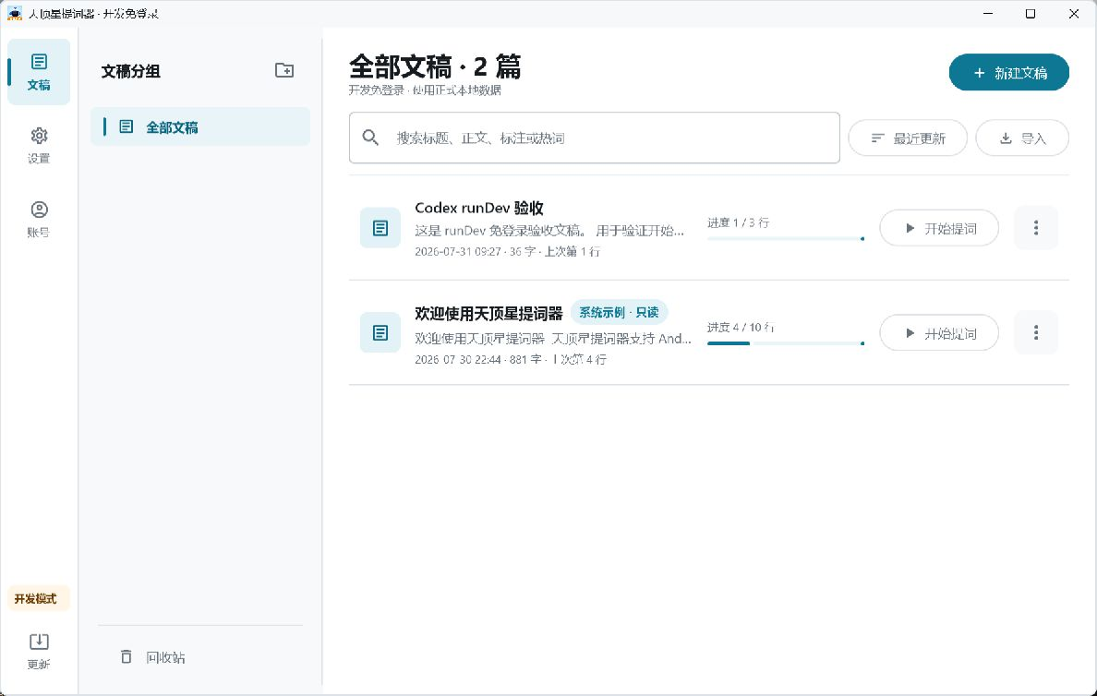This screenshot has width=1097, height=696.
Task: Click 进度 1 / 3 行 label
Action: pos(738,222)
